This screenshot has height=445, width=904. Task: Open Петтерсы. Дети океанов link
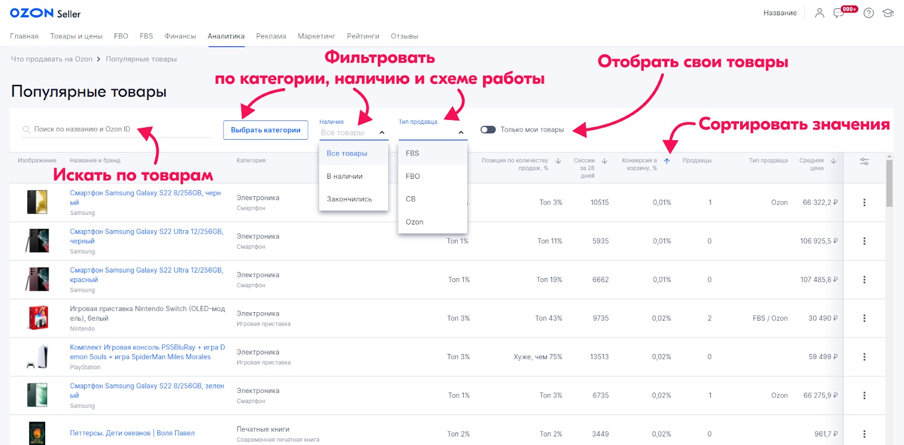[x=110, y=433]
